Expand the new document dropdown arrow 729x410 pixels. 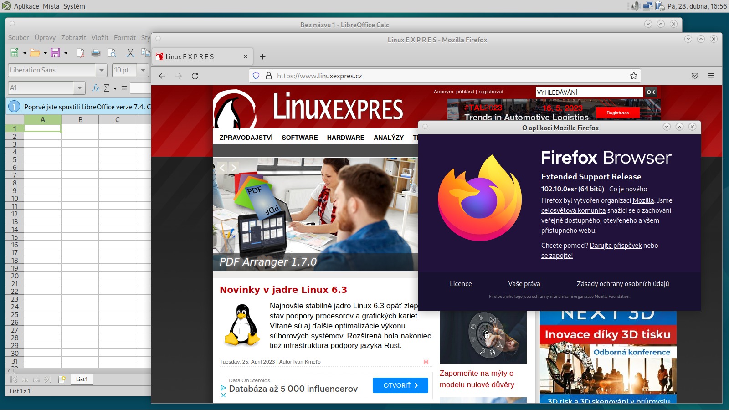(25, 53)
